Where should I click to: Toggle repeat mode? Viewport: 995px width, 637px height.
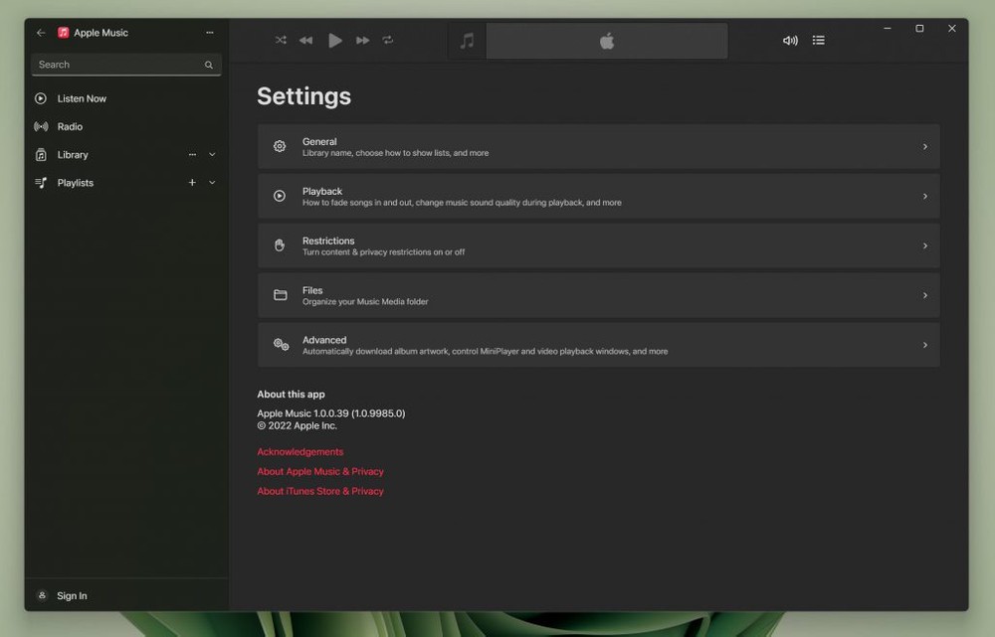pyautogui.click(x=388, y=41)
